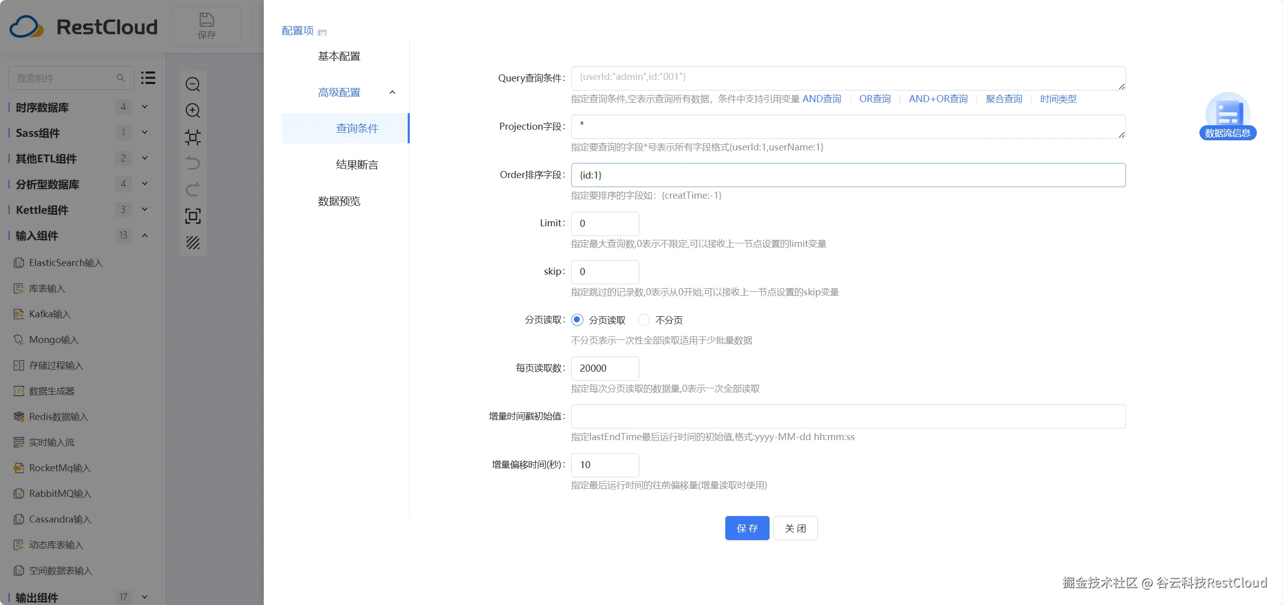Select the RabbitMQ输入 component

point(52,493)
